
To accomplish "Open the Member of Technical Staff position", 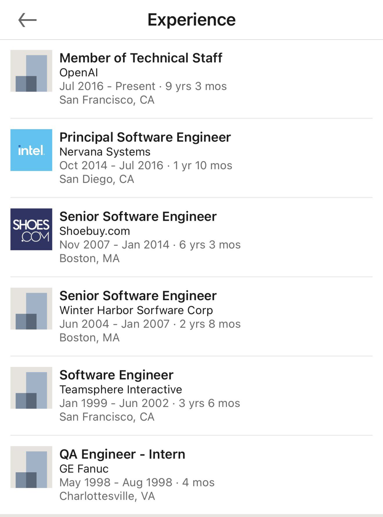I will tap(141, 58).
